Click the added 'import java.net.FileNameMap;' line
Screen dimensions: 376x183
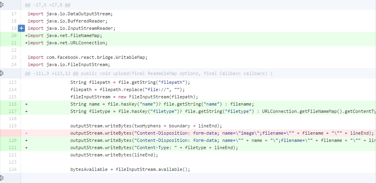[63, 35]
